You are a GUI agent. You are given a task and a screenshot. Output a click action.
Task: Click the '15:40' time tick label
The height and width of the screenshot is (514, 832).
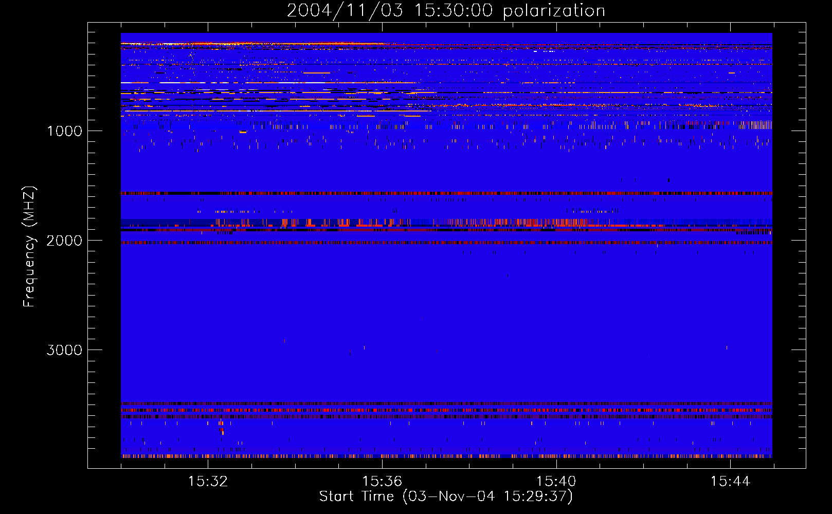pos(556,482)
